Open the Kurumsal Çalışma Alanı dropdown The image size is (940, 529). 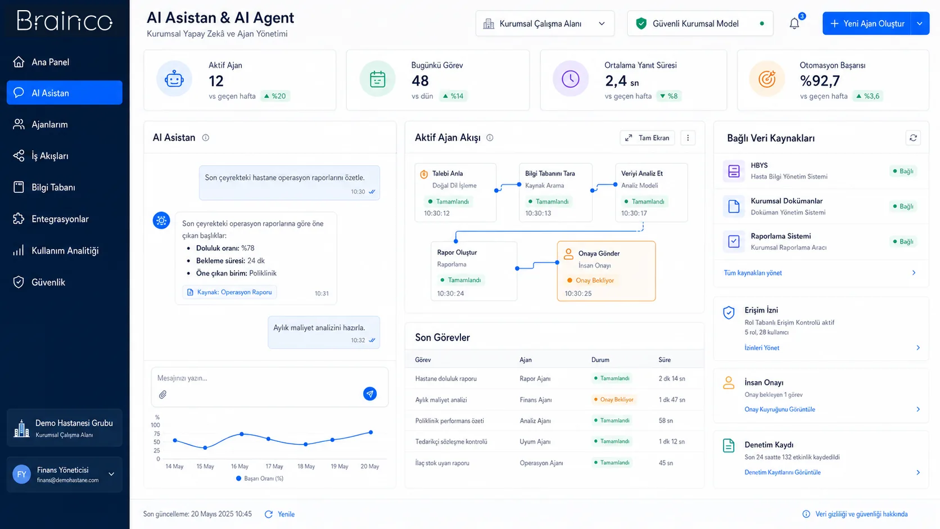tap(545, 24)
